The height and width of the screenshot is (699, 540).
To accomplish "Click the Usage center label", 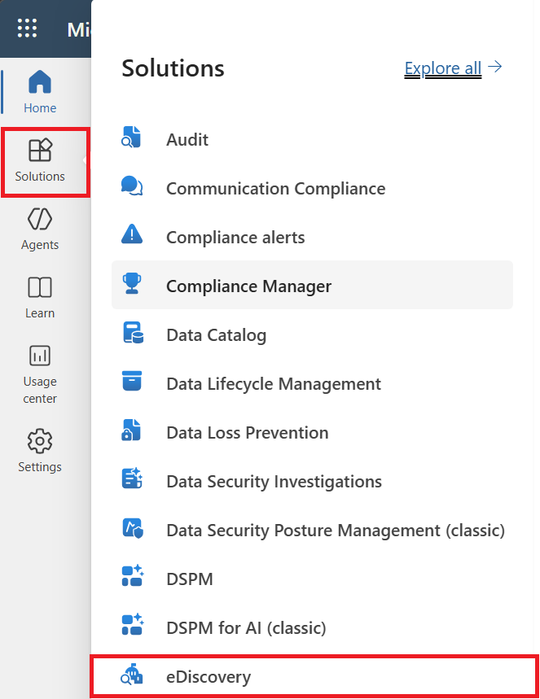I will (x=40, y=390).
